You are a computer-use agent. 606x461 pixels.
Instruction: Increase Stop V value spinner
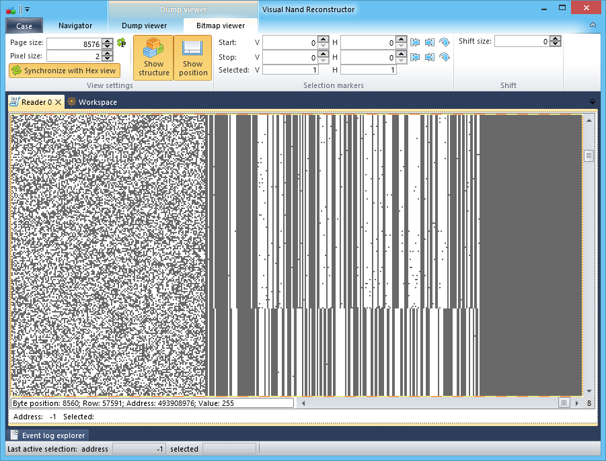pos(324,54)
